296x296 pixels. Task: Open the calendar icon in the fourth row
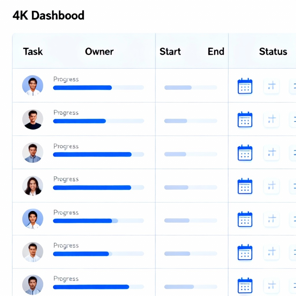click(x=245, y=186)
